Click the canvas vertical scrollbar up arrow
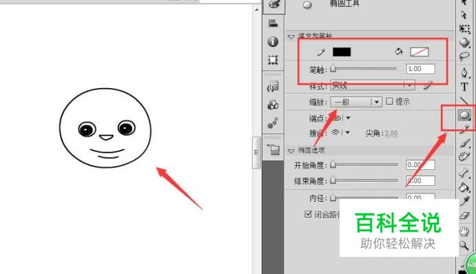Image resolution: width=476 pixels, height=274 pixels. (x=256, y=10)
